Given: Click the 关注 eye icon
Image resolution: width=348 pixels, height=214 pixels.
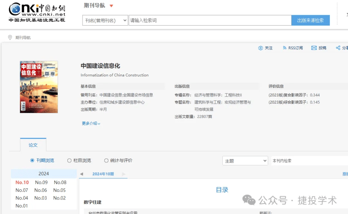Looking at the screenshot, I should pos(261,48).
